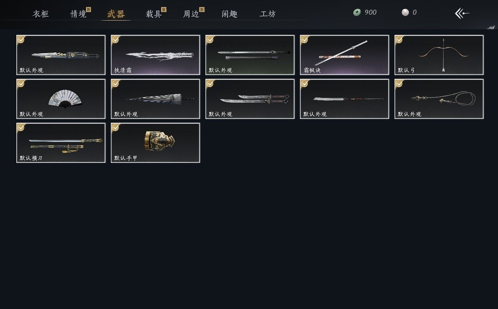Viewport: 498px width, 309px height.
Task: Select the folding fan weapon skin
Action: pos(61,99)
